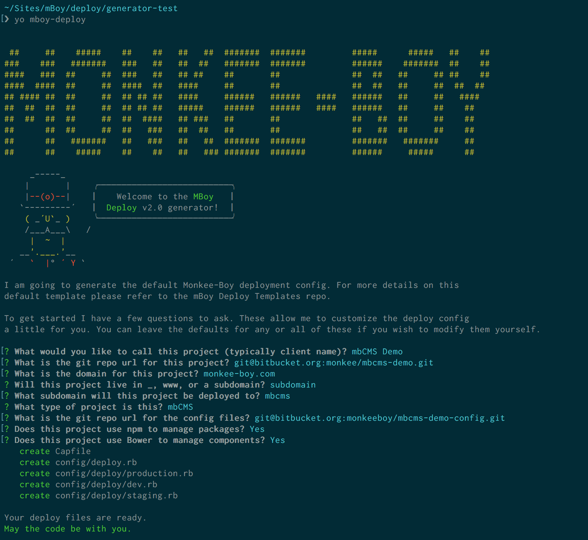This screenshot has height=540, width=588.
Task: Click the 'Yes' answer for npm question
Action: (x=257, y=429)
